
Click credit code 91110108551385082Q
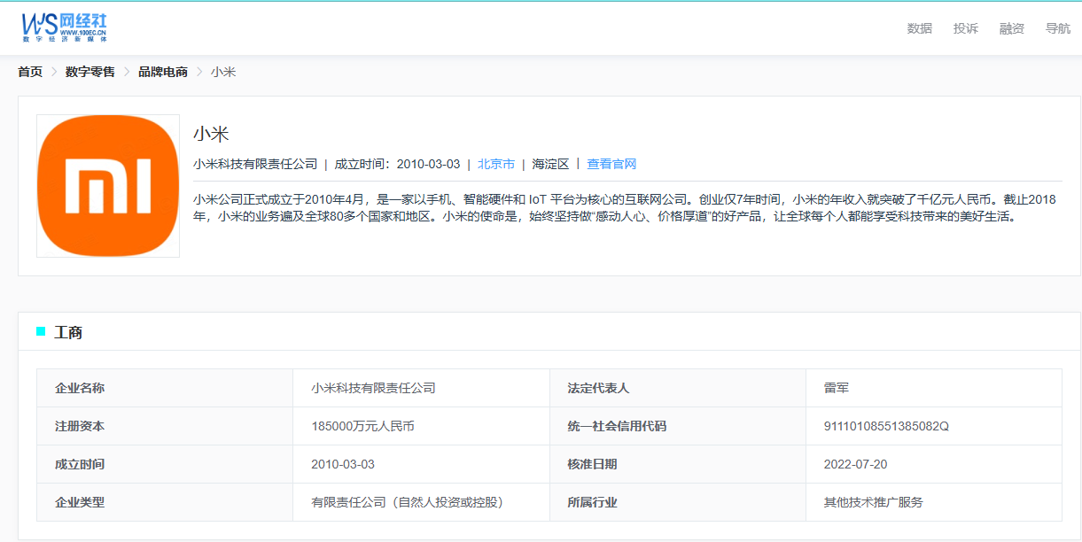pyautogui.click(x=886, y=426)
